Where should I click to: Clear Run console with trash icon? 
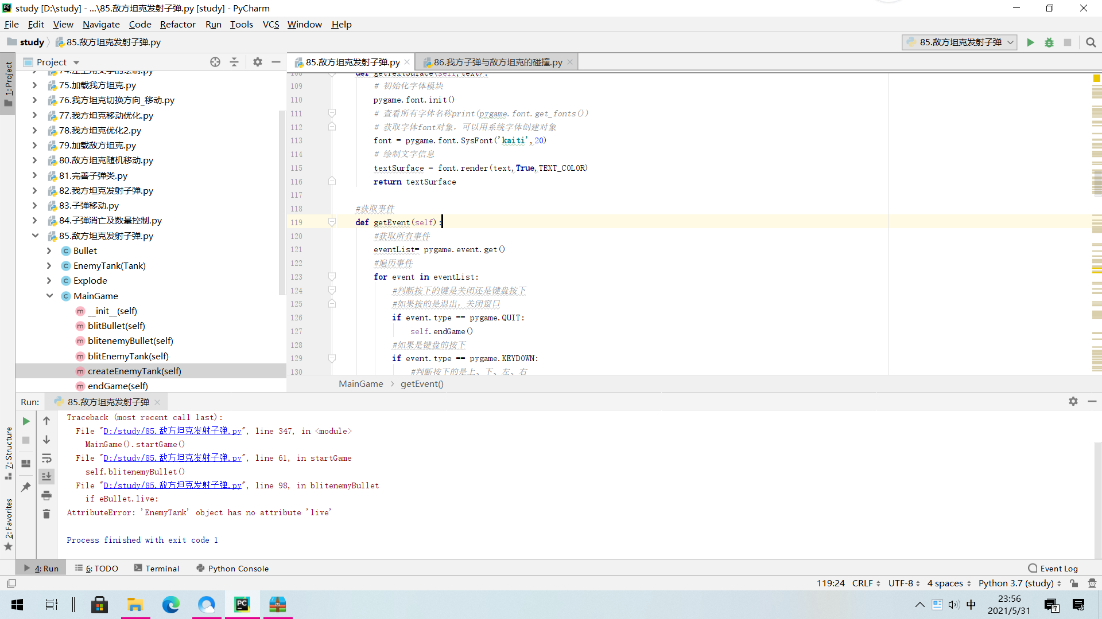pos(46,514)
